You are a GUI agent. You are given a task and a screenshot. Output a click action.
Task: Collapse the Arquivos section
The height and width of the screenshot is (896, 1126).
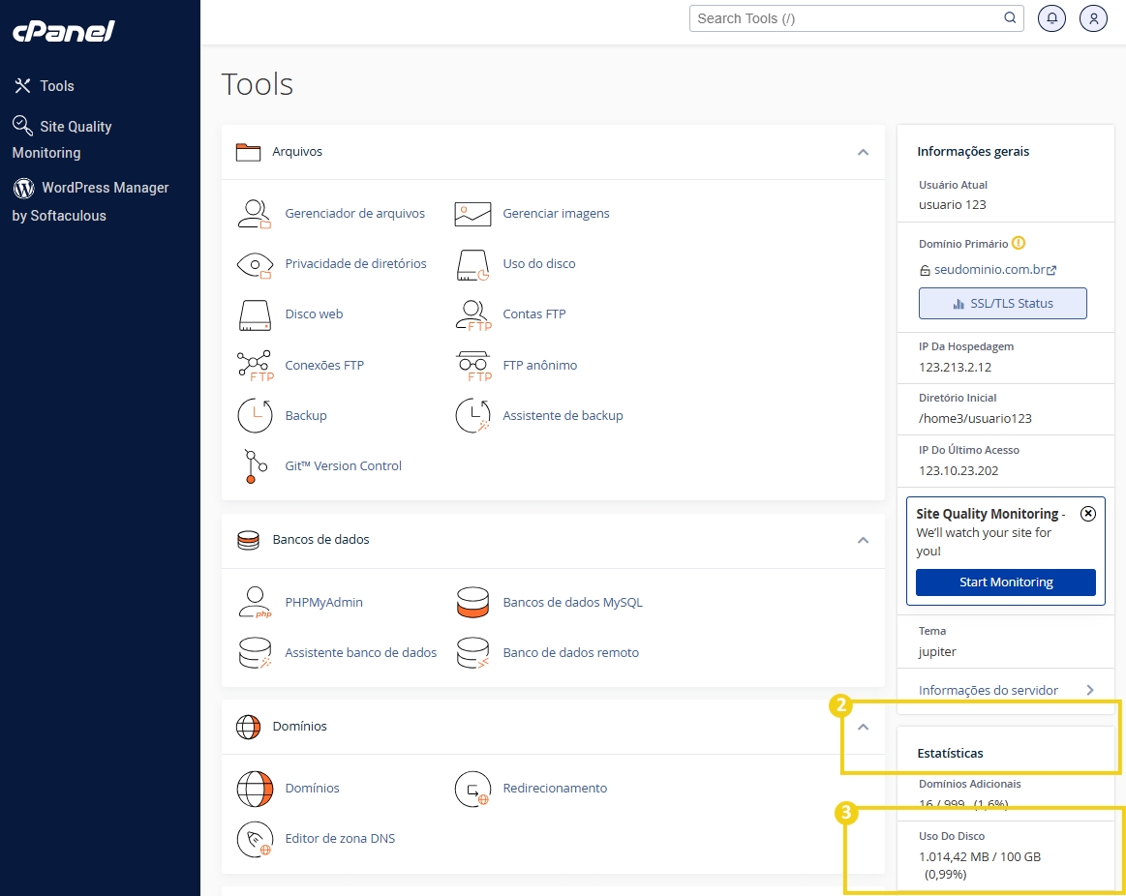tap(862, 152)
